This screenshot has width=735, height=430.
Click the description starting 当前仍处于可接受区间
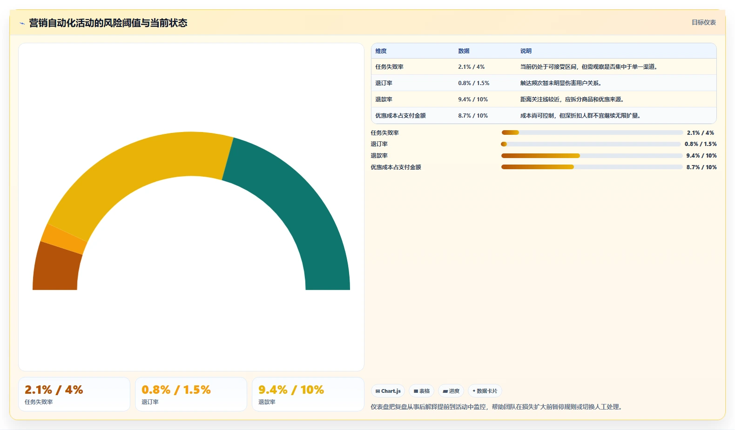[x=590, y=67]
